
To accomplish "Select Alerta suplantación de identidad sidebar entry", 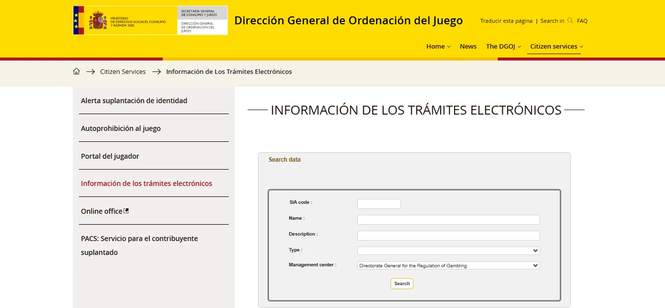I will 134,100.
